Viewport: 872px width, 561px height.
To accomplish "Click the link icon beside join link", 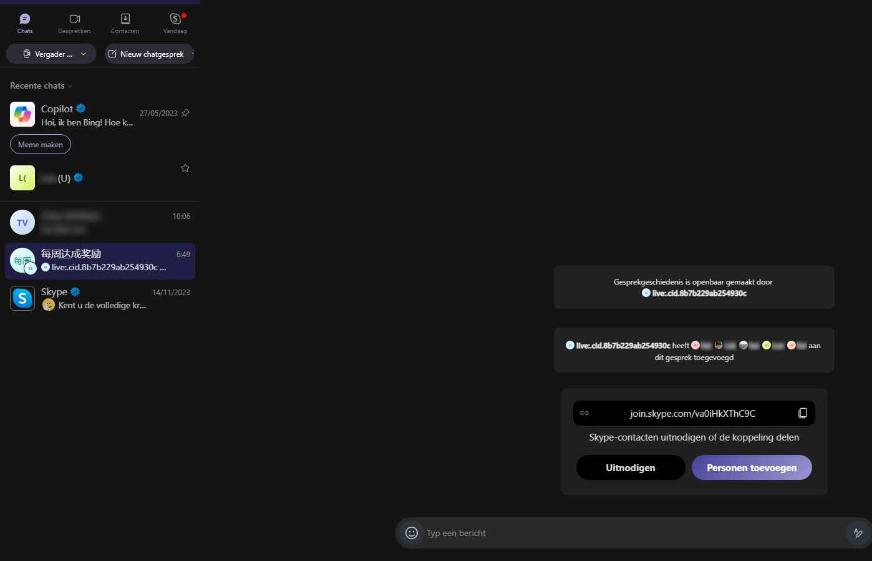I will coord(584,413).
